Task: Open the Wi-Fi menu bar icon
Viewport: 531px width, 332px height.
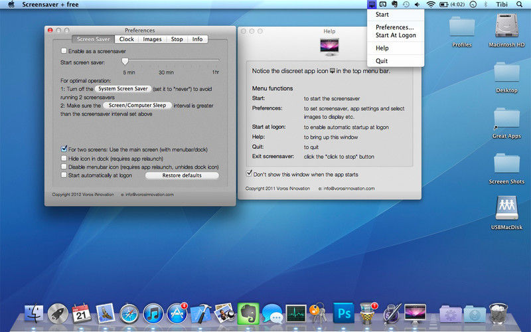Action: tap(431, 5)
